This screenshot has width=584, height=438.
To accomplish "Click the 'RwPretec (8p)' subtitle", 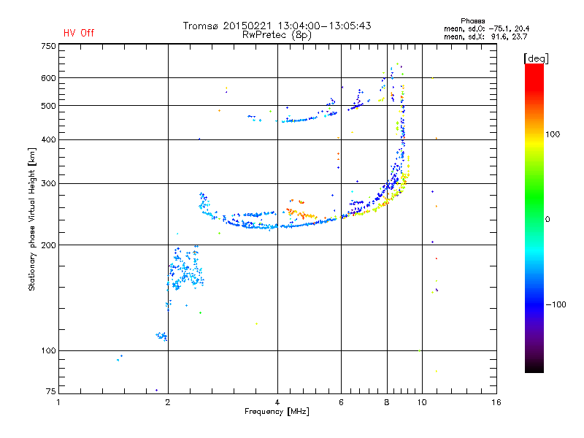I will 277,35.
